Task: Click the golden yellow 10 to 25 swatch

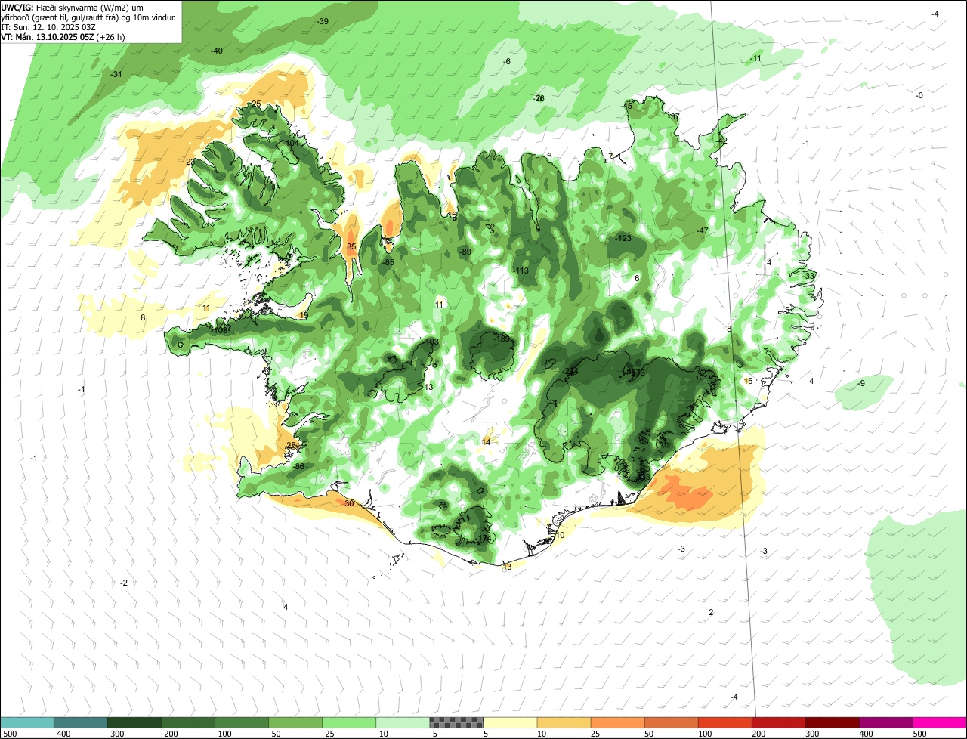Action: [564, 722]
